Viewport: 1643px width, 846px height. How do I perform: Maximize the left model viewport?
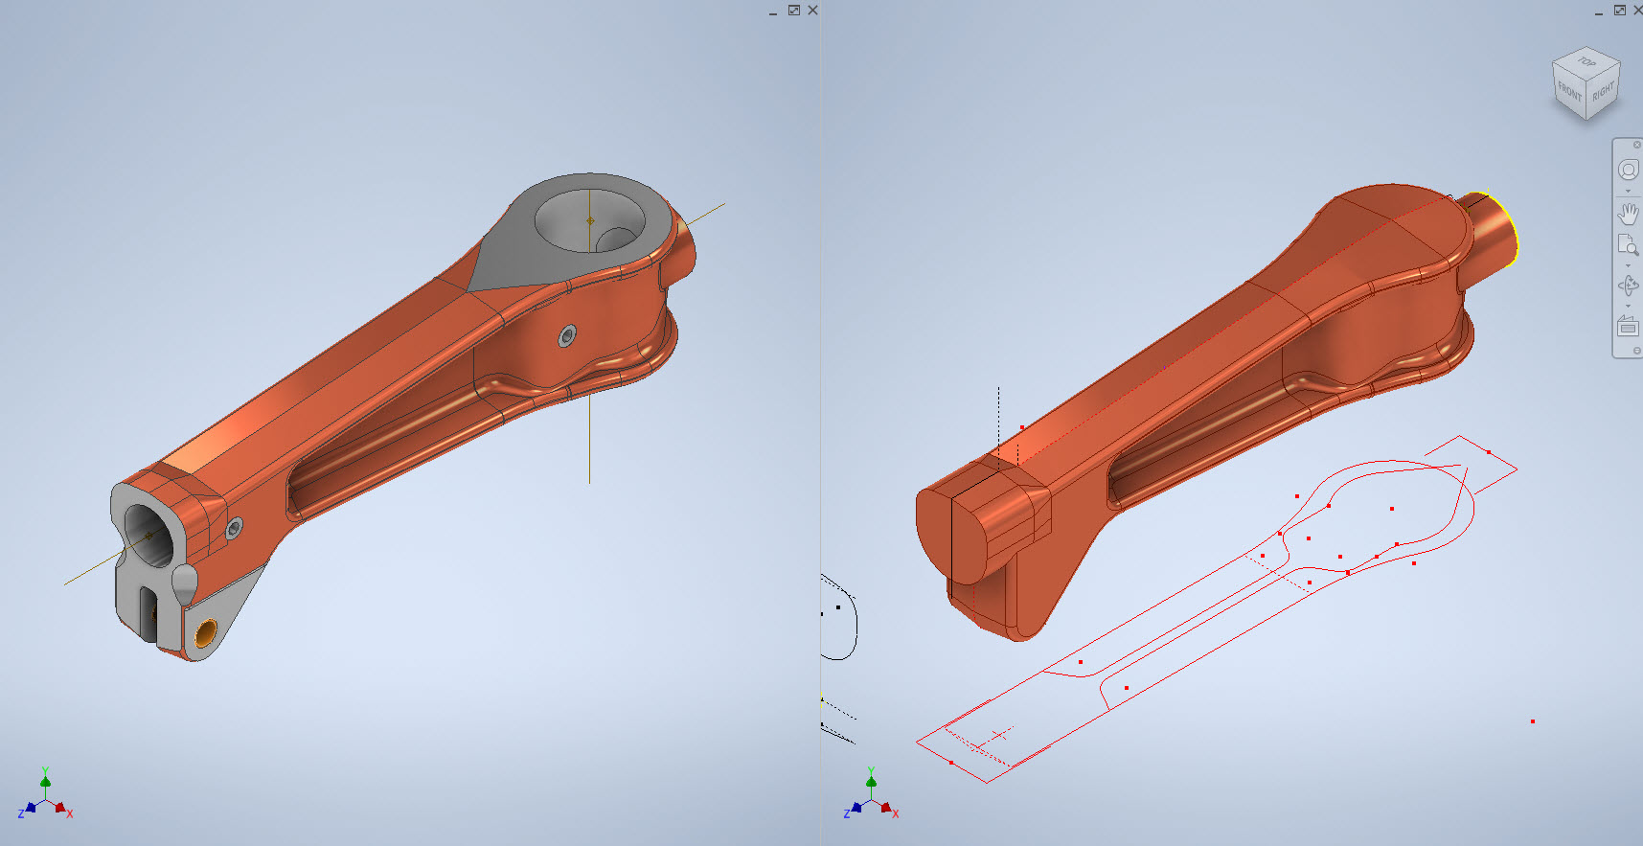tap(793, 11)
